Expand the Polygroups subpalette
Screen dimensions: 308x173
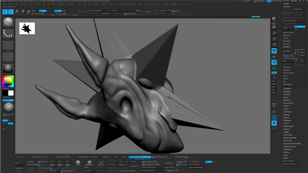(x=287, y=120)
